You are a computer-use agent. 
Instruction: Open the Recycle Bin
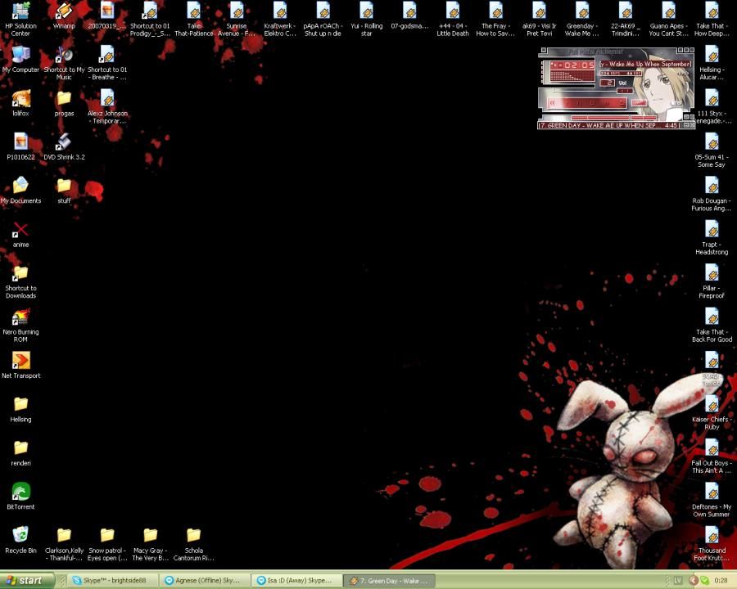tap(20, 540)
